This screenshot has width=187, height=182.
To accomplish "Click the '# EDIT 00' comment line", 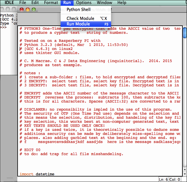I will 30,150.
